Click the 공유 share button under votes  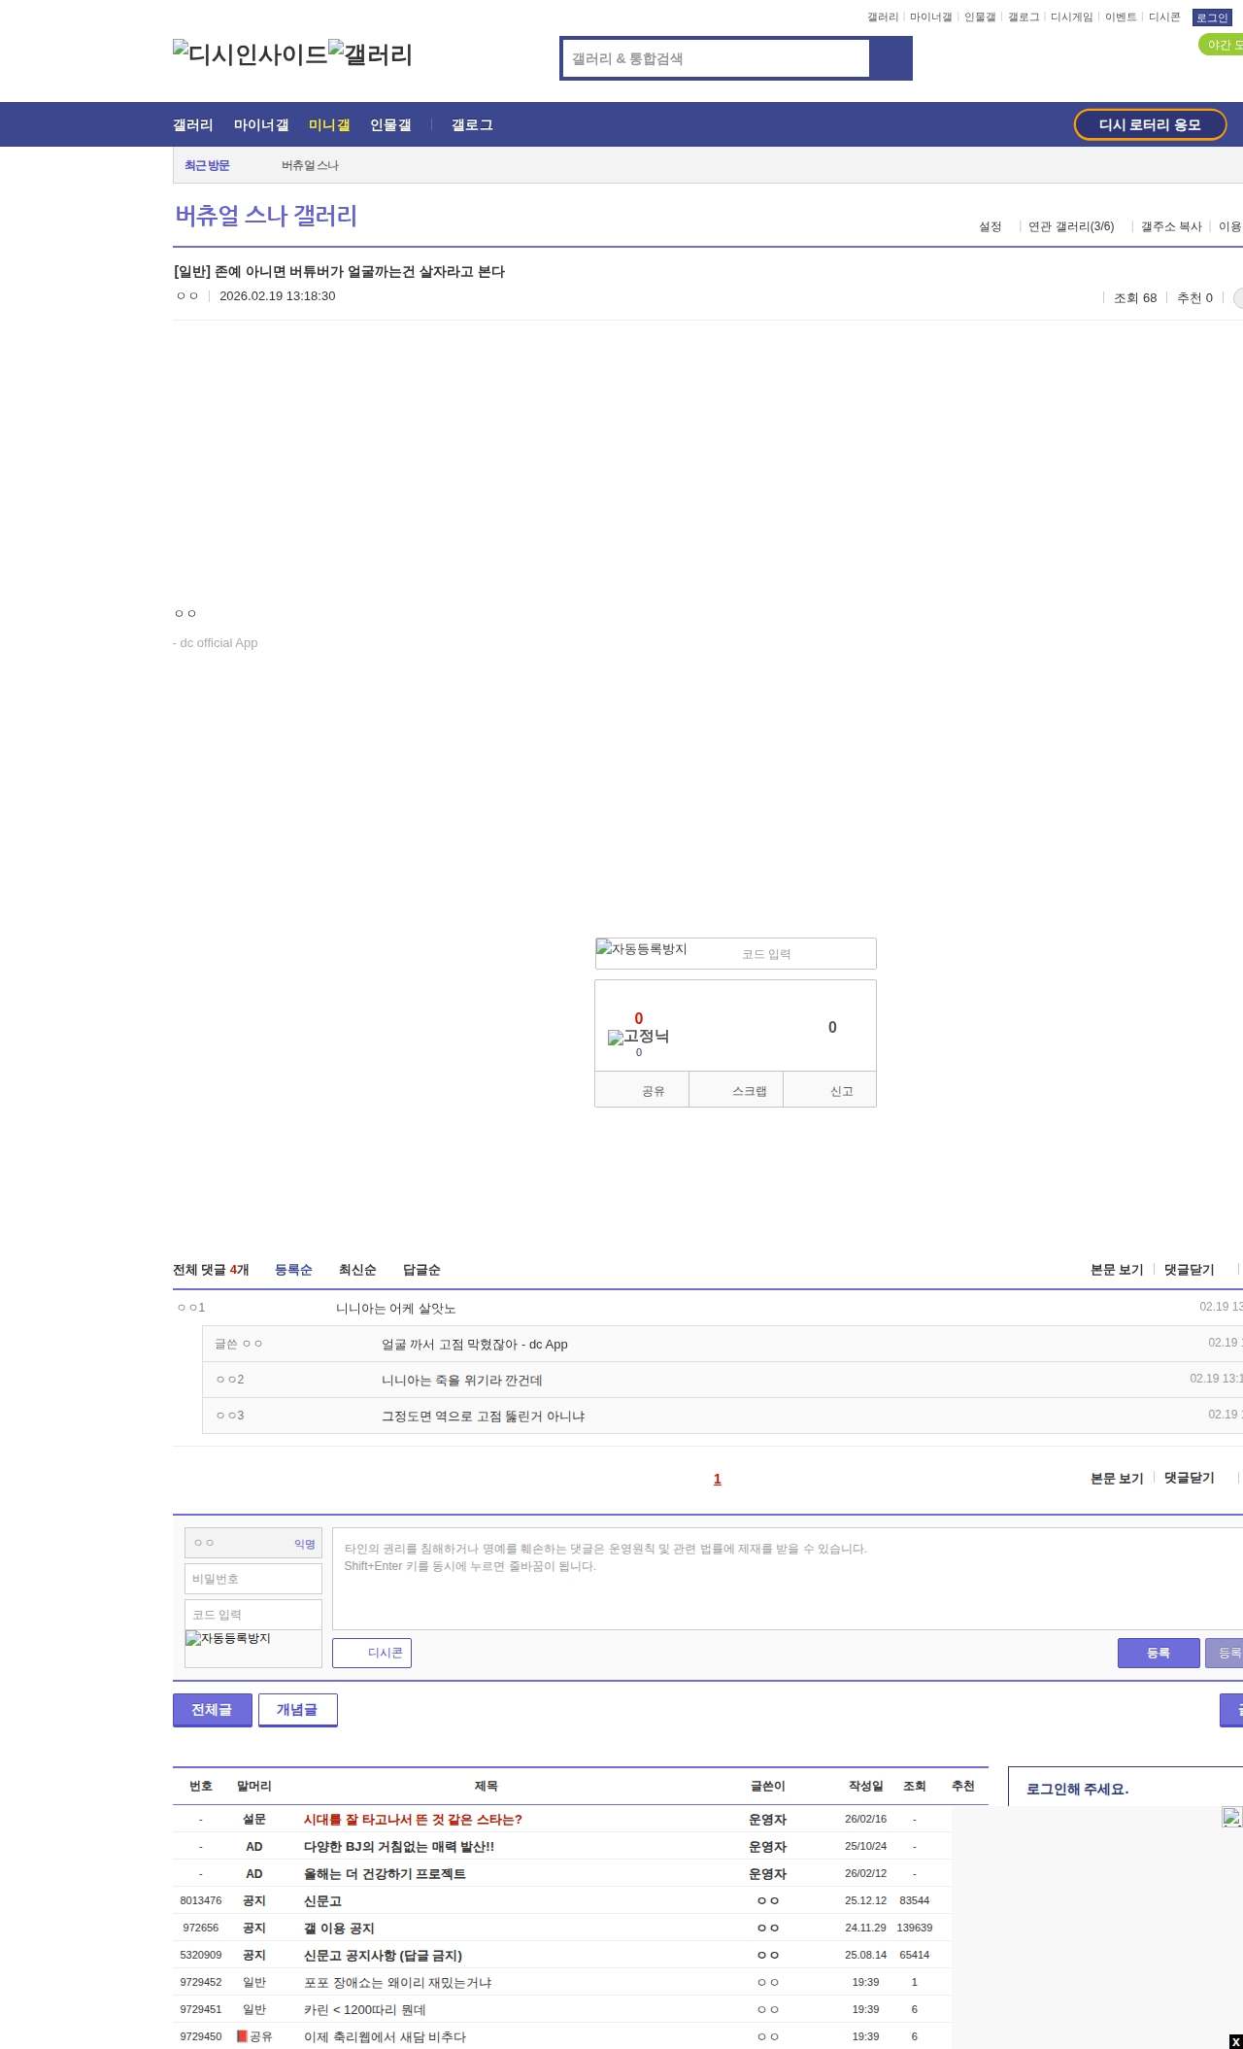642,1090
